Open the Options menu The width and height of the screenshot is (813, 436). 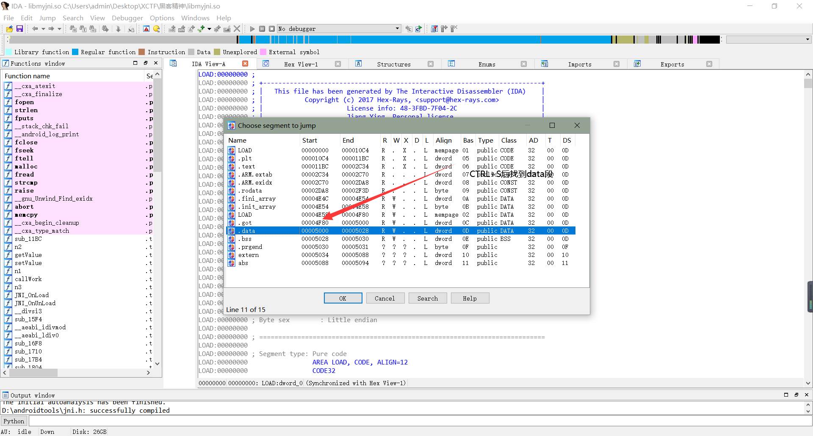(162, 18)
